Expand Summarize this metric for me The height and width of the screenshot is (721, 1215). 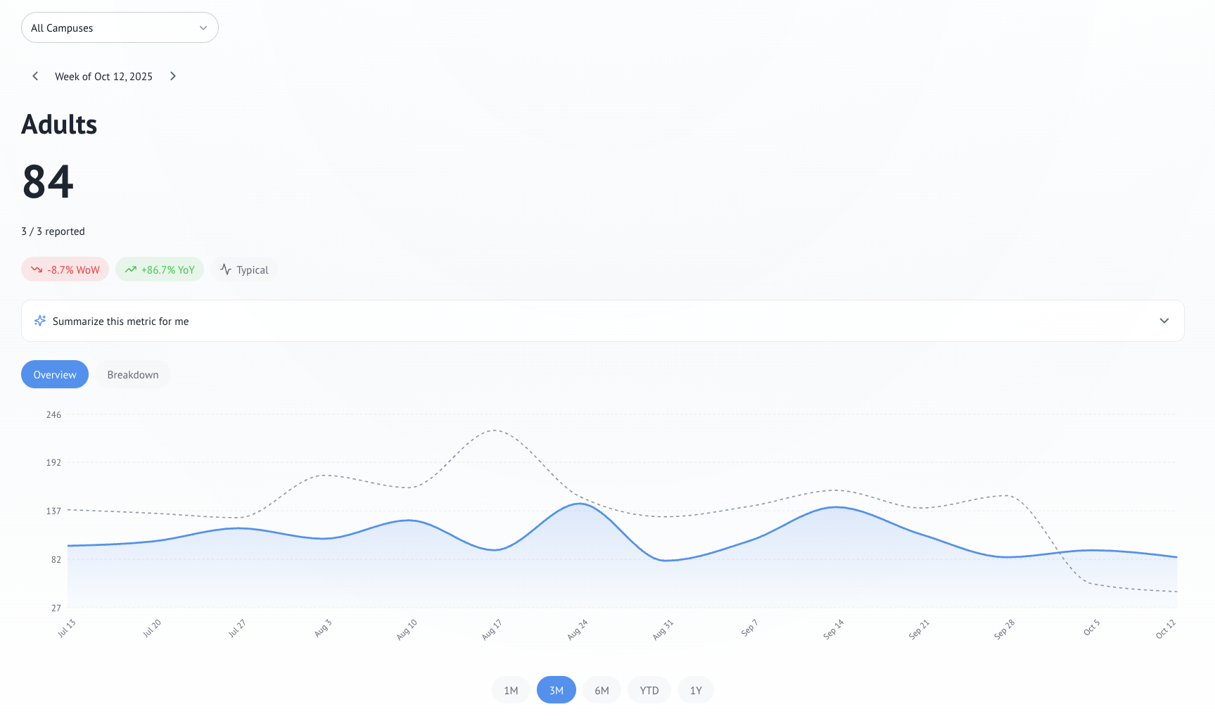[121, 321]
